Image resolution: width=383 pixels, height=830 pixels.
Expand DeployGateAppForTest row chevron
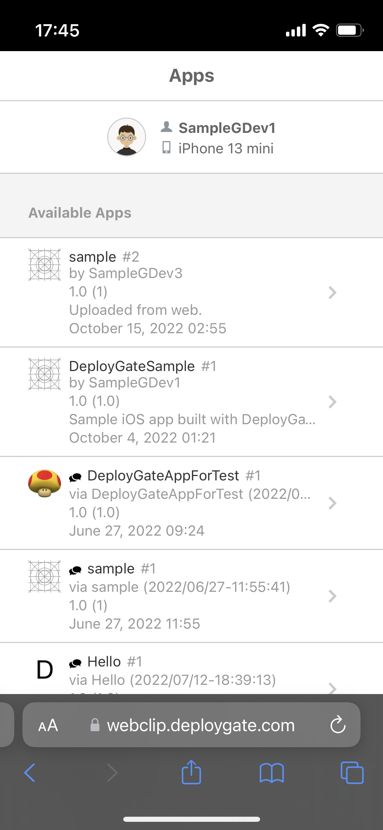pos(332,503)
